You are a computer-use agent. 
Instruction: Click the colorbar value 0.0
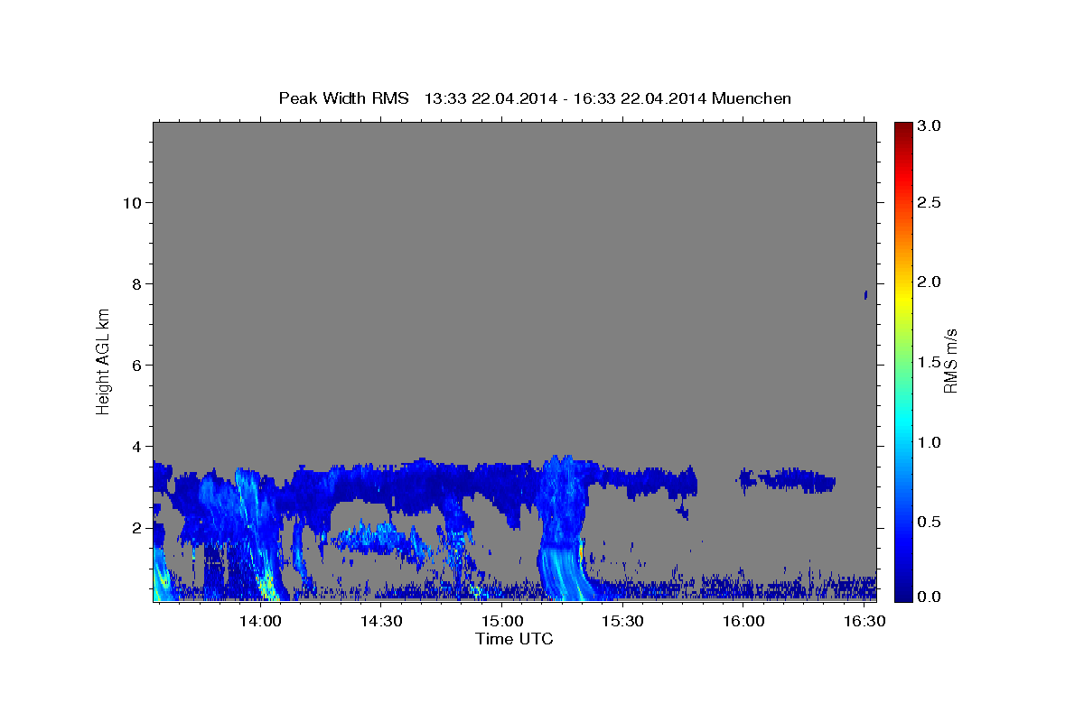tap(930, 597)
